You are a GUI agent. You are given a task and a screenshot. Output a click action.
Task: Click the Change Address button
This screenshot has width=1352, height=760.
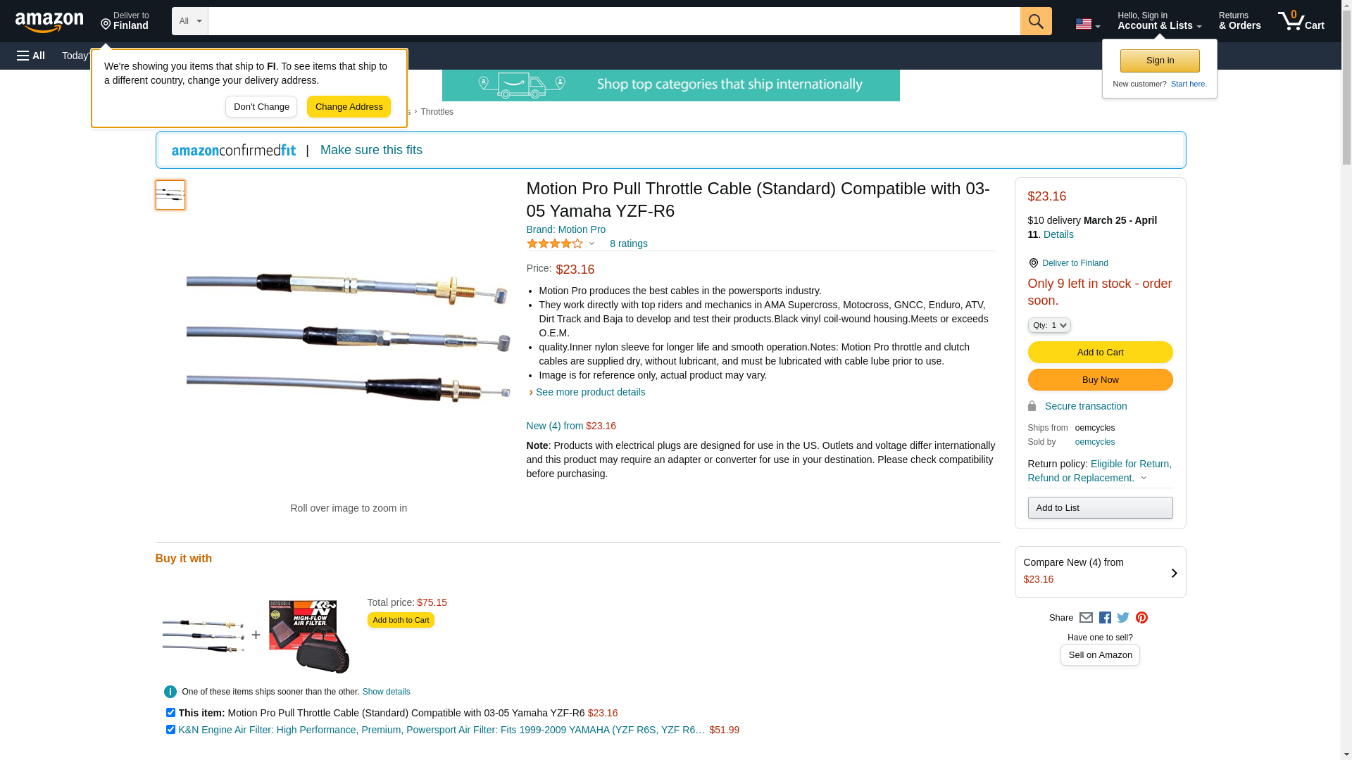[349, 107]
